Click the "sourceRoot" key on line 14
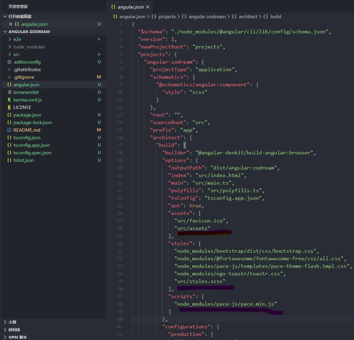This screenshot has height=340, width=354. point(168,122)
